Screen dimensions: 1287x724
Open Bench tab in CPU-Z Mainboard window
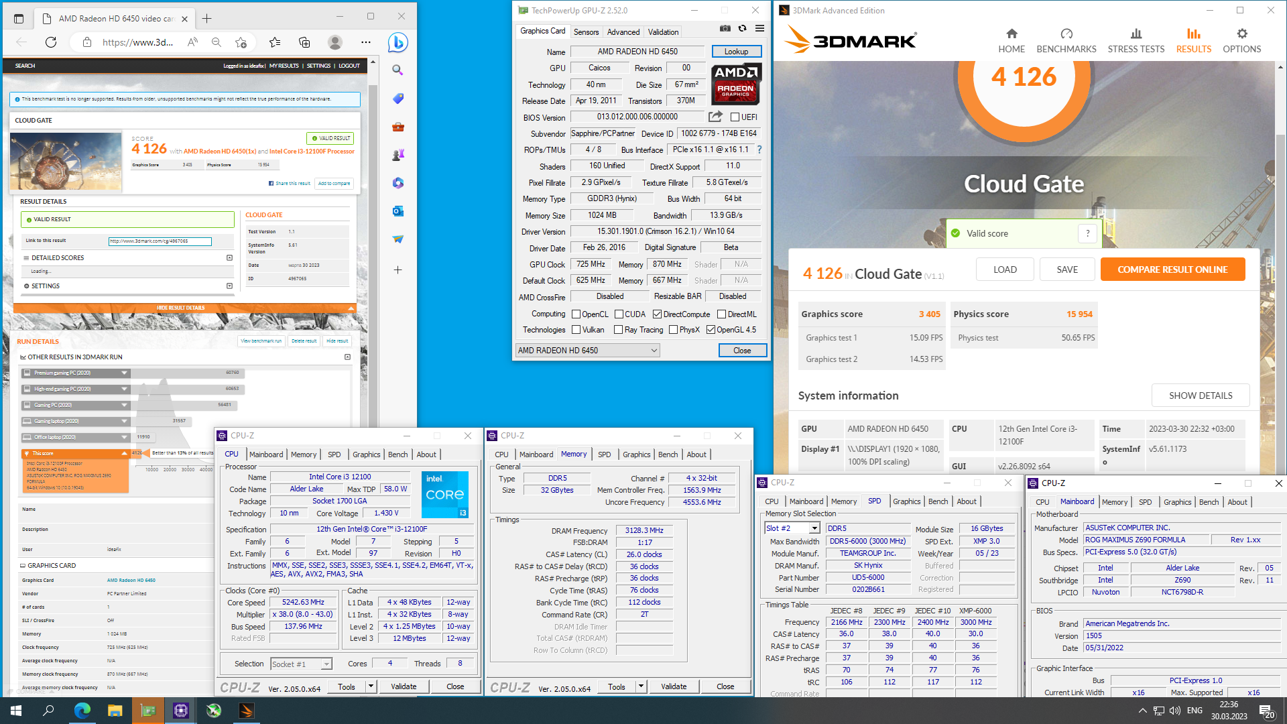[x=1209, y=501]
